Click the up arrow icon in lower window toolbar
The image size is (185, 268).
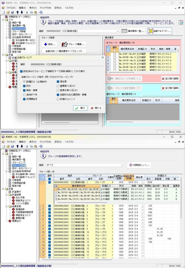coord(17,146)
